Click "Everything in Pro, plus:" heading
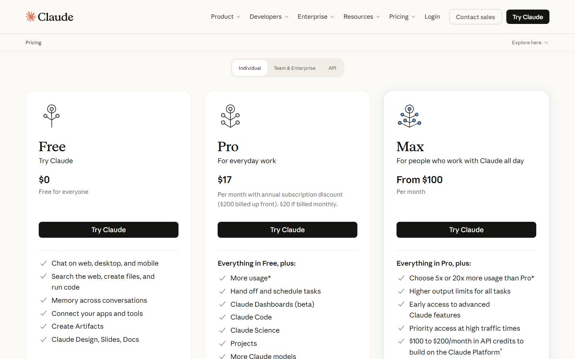The image size is (575, 359). coord(434,263)
